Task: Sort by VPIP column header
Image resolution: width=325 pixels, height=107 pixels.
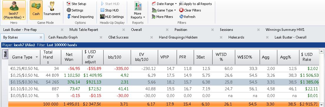Action: tap(167, 57)
